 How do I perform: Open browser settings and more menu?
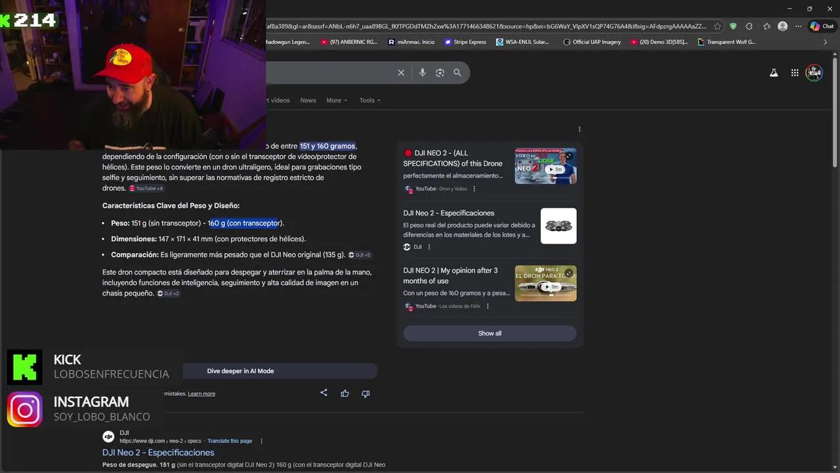[x=798, y=26]
